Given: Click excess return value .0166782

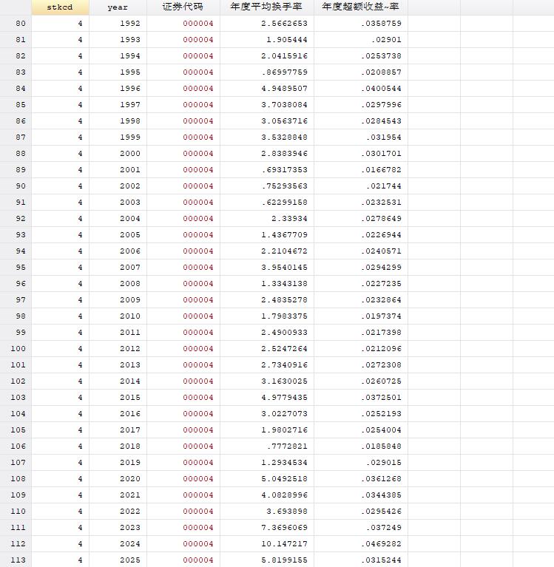Looking at the screenshot, I should pos(361,170).
